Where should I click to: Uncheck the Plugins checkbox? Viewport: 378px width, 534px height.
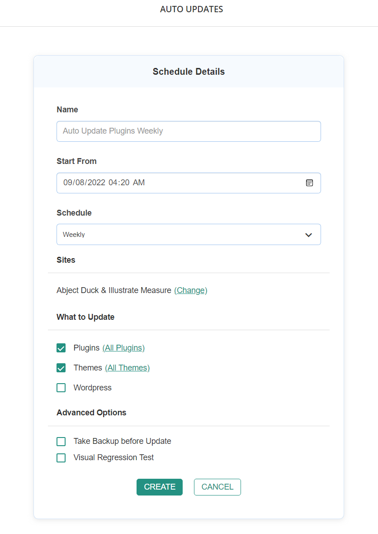[x=61, y=348]
